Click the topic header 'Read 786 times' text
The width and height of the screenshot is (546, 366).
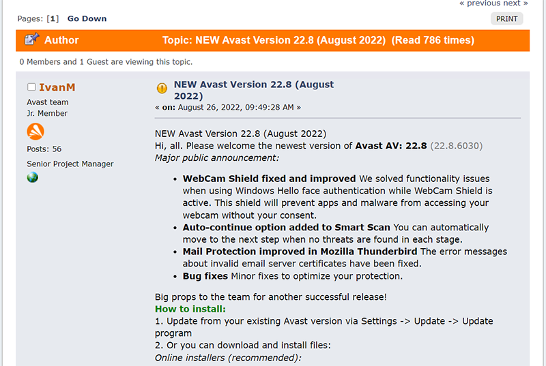point(433,40)
